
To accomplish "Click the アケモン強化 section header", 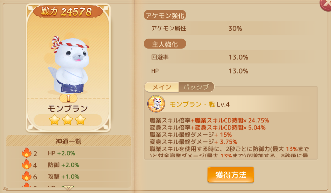I will pos(165,15).
